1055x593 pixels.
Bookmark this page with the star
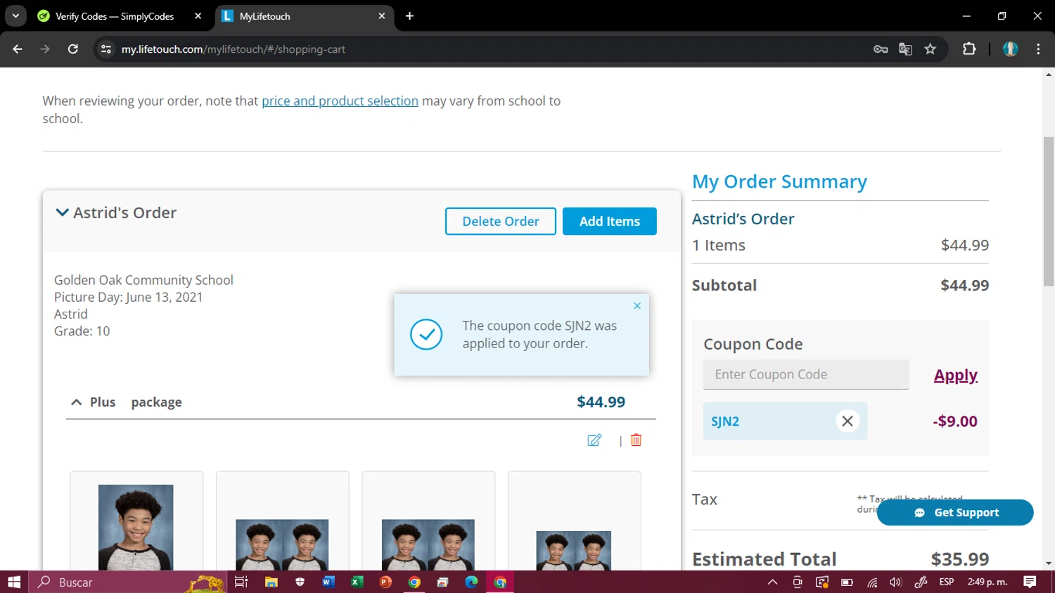(931, 49)
